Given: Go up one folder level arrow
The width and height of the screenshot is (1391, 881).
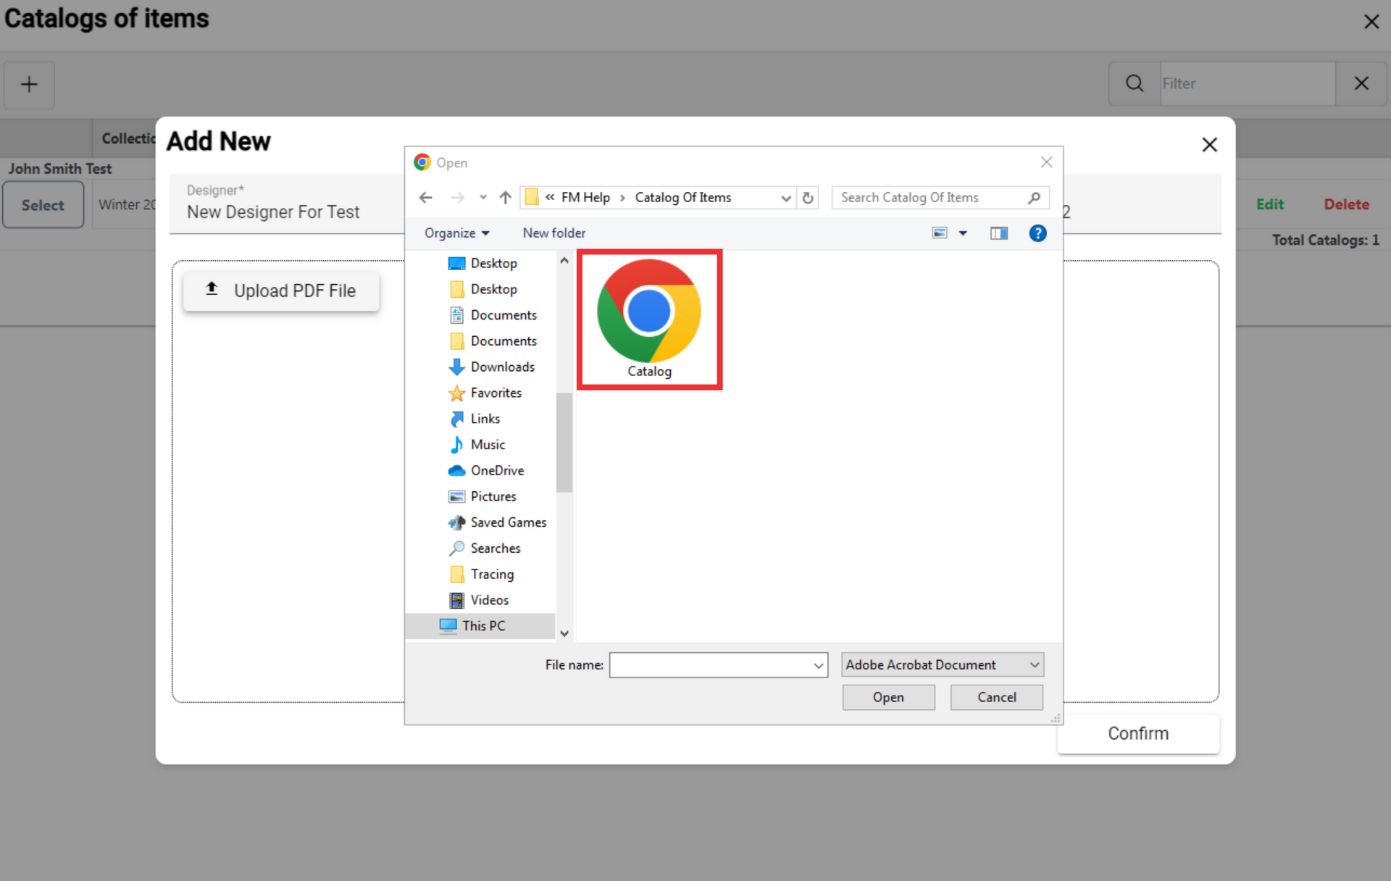Looking at the screenshot, I should point(506,197).
